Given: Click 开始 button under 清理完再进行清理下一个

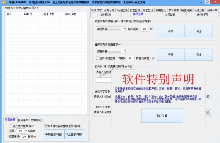Looking at the screenshot, I should [171, 54].
